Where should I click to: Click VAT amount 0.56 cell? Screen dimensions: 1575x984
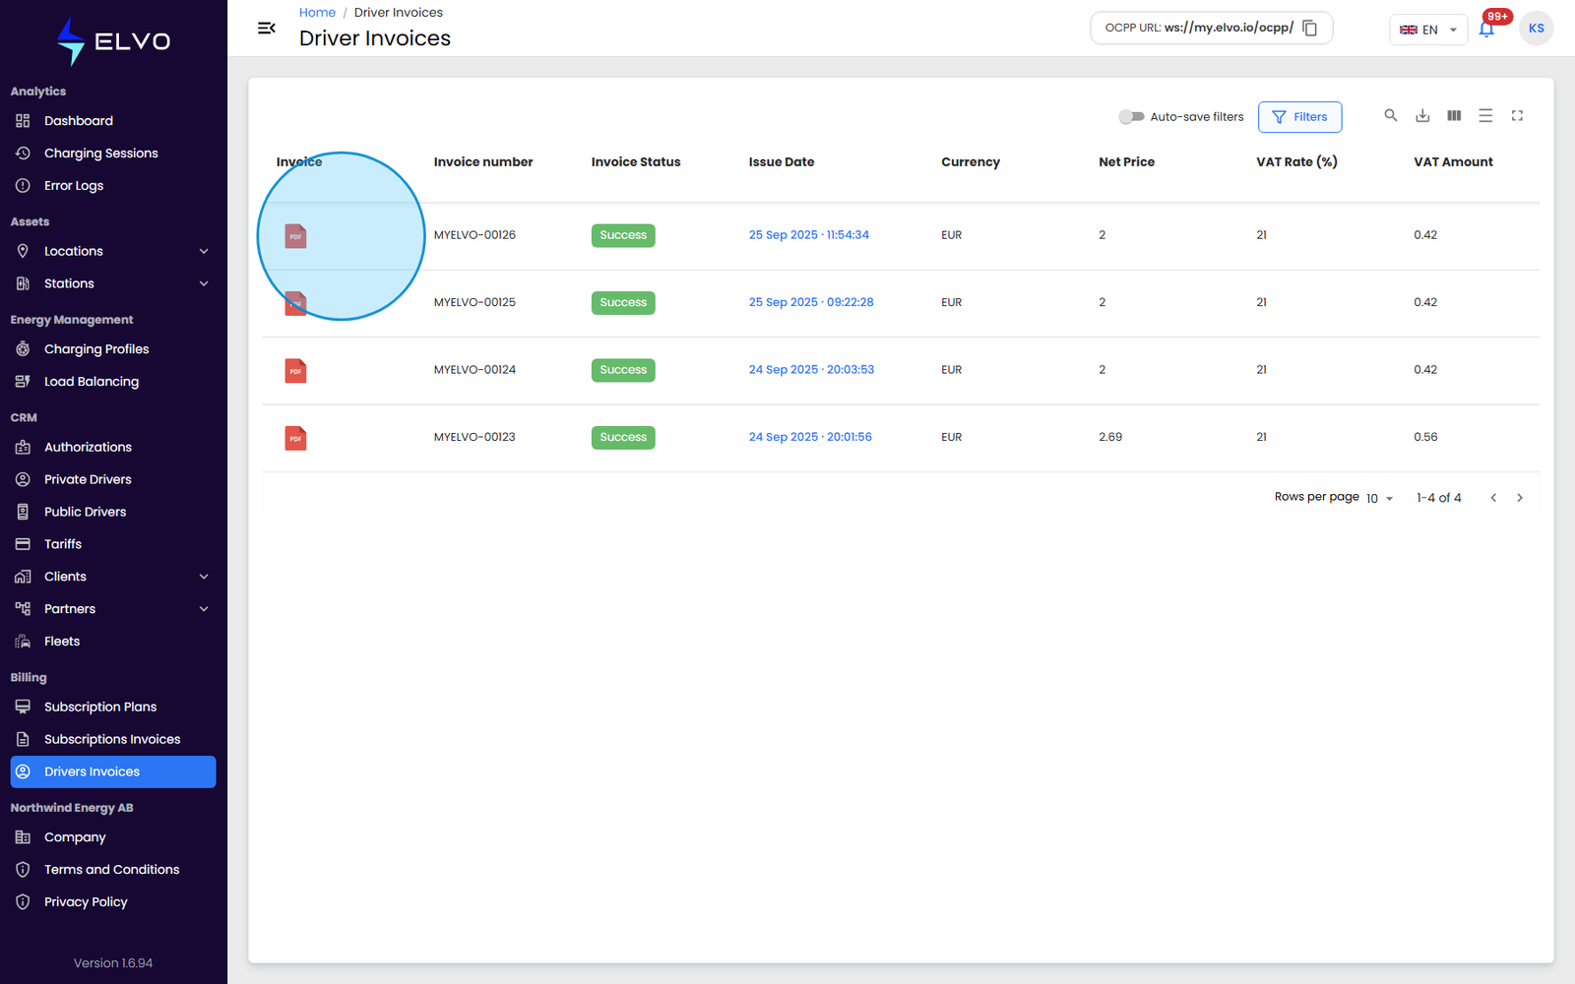coord(1425,437)
